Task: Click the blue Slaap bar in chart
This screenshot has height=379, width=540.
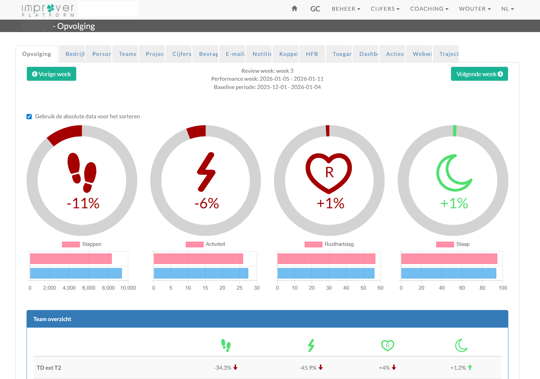Action: click(448, 273)
